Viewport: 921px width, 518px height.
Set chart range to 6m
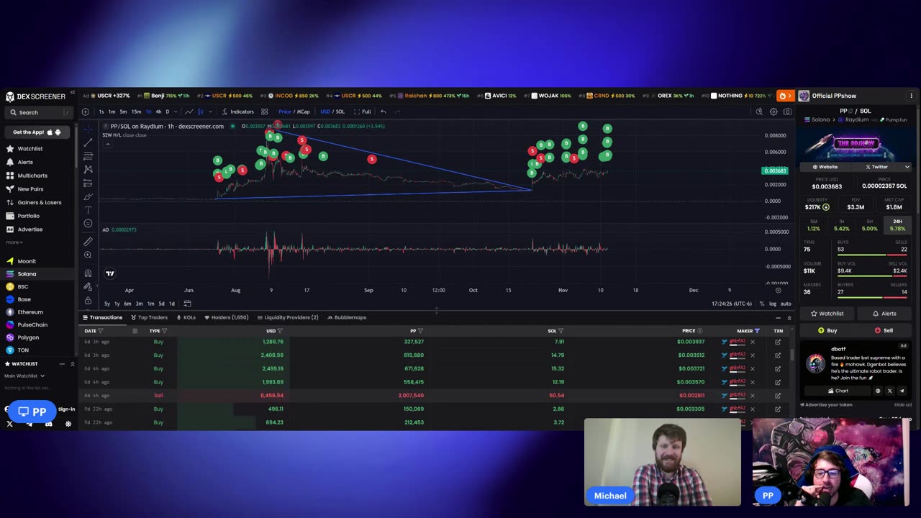point(127,304)
